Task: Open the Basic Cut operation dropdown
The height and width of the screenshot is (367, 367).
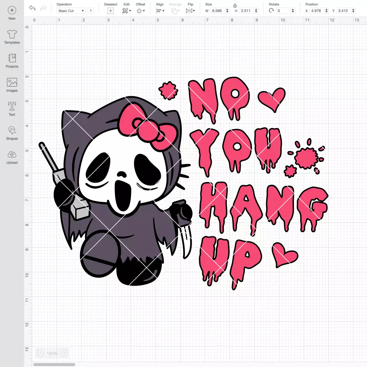Action: click(x=71, y=11)
